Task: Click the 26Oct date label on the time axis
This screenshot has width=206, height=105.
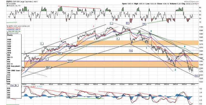Action: tap(149, 84)
